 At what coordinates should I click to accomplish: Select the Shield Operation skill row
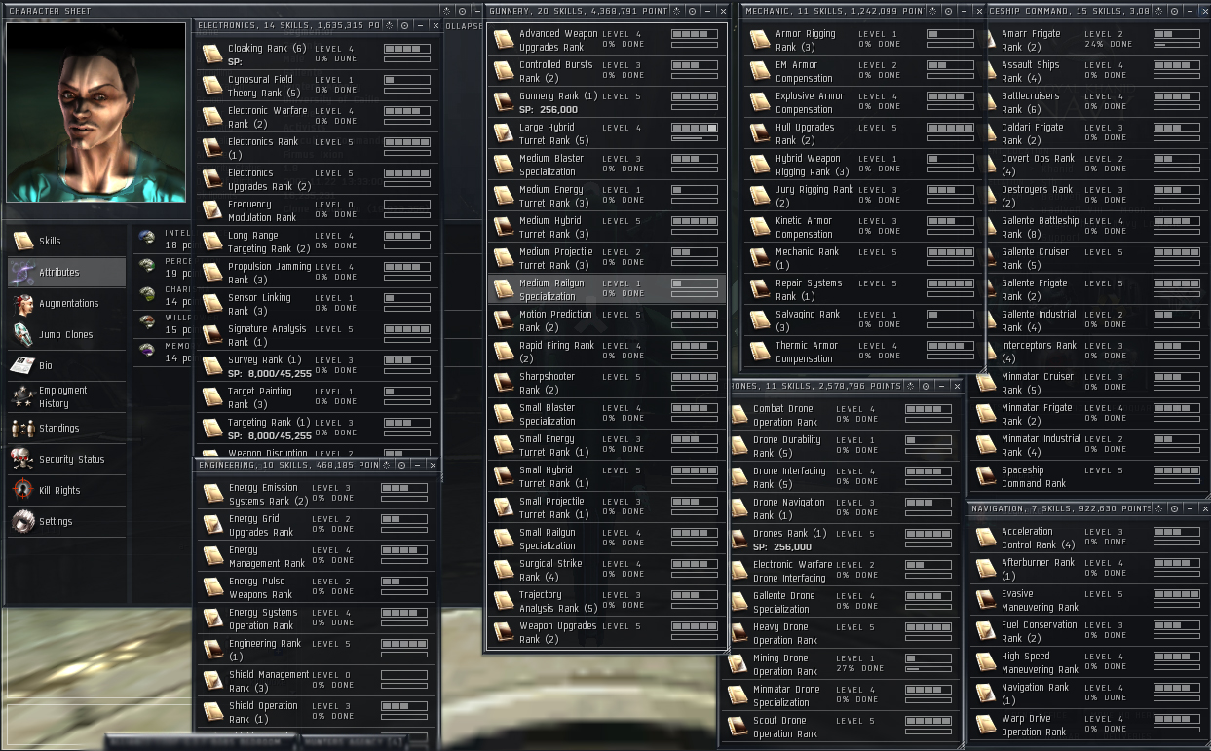tap(318, 711)
